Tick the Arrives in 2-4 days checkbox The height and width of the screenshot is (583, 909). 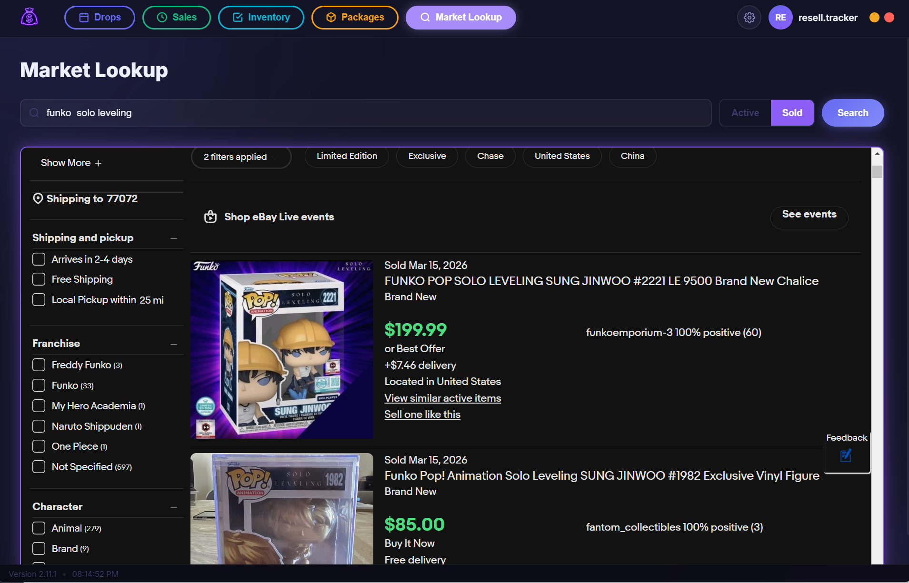click(39, 259)
